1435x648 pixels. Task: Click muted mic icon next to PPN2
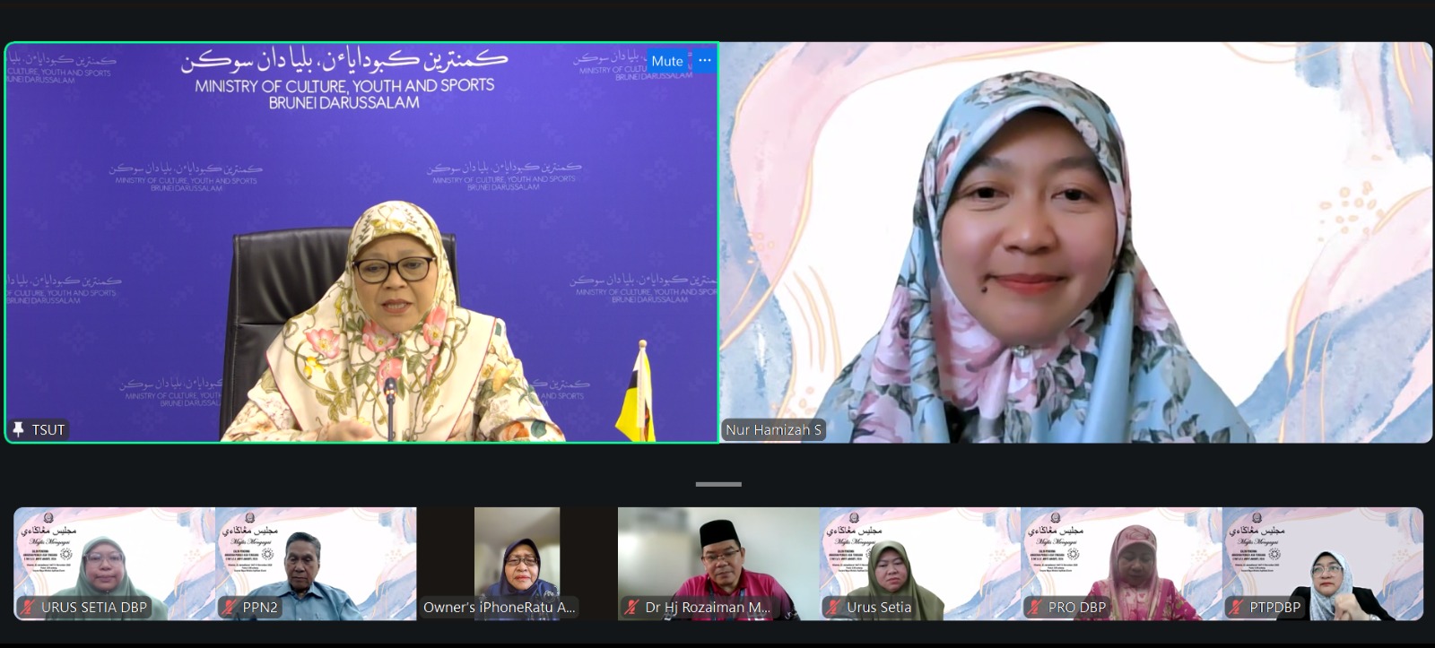point(230,608)
